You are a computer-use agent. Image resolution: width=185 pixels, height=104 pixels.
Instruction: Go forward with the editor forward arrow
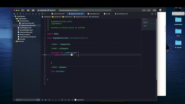47,14
